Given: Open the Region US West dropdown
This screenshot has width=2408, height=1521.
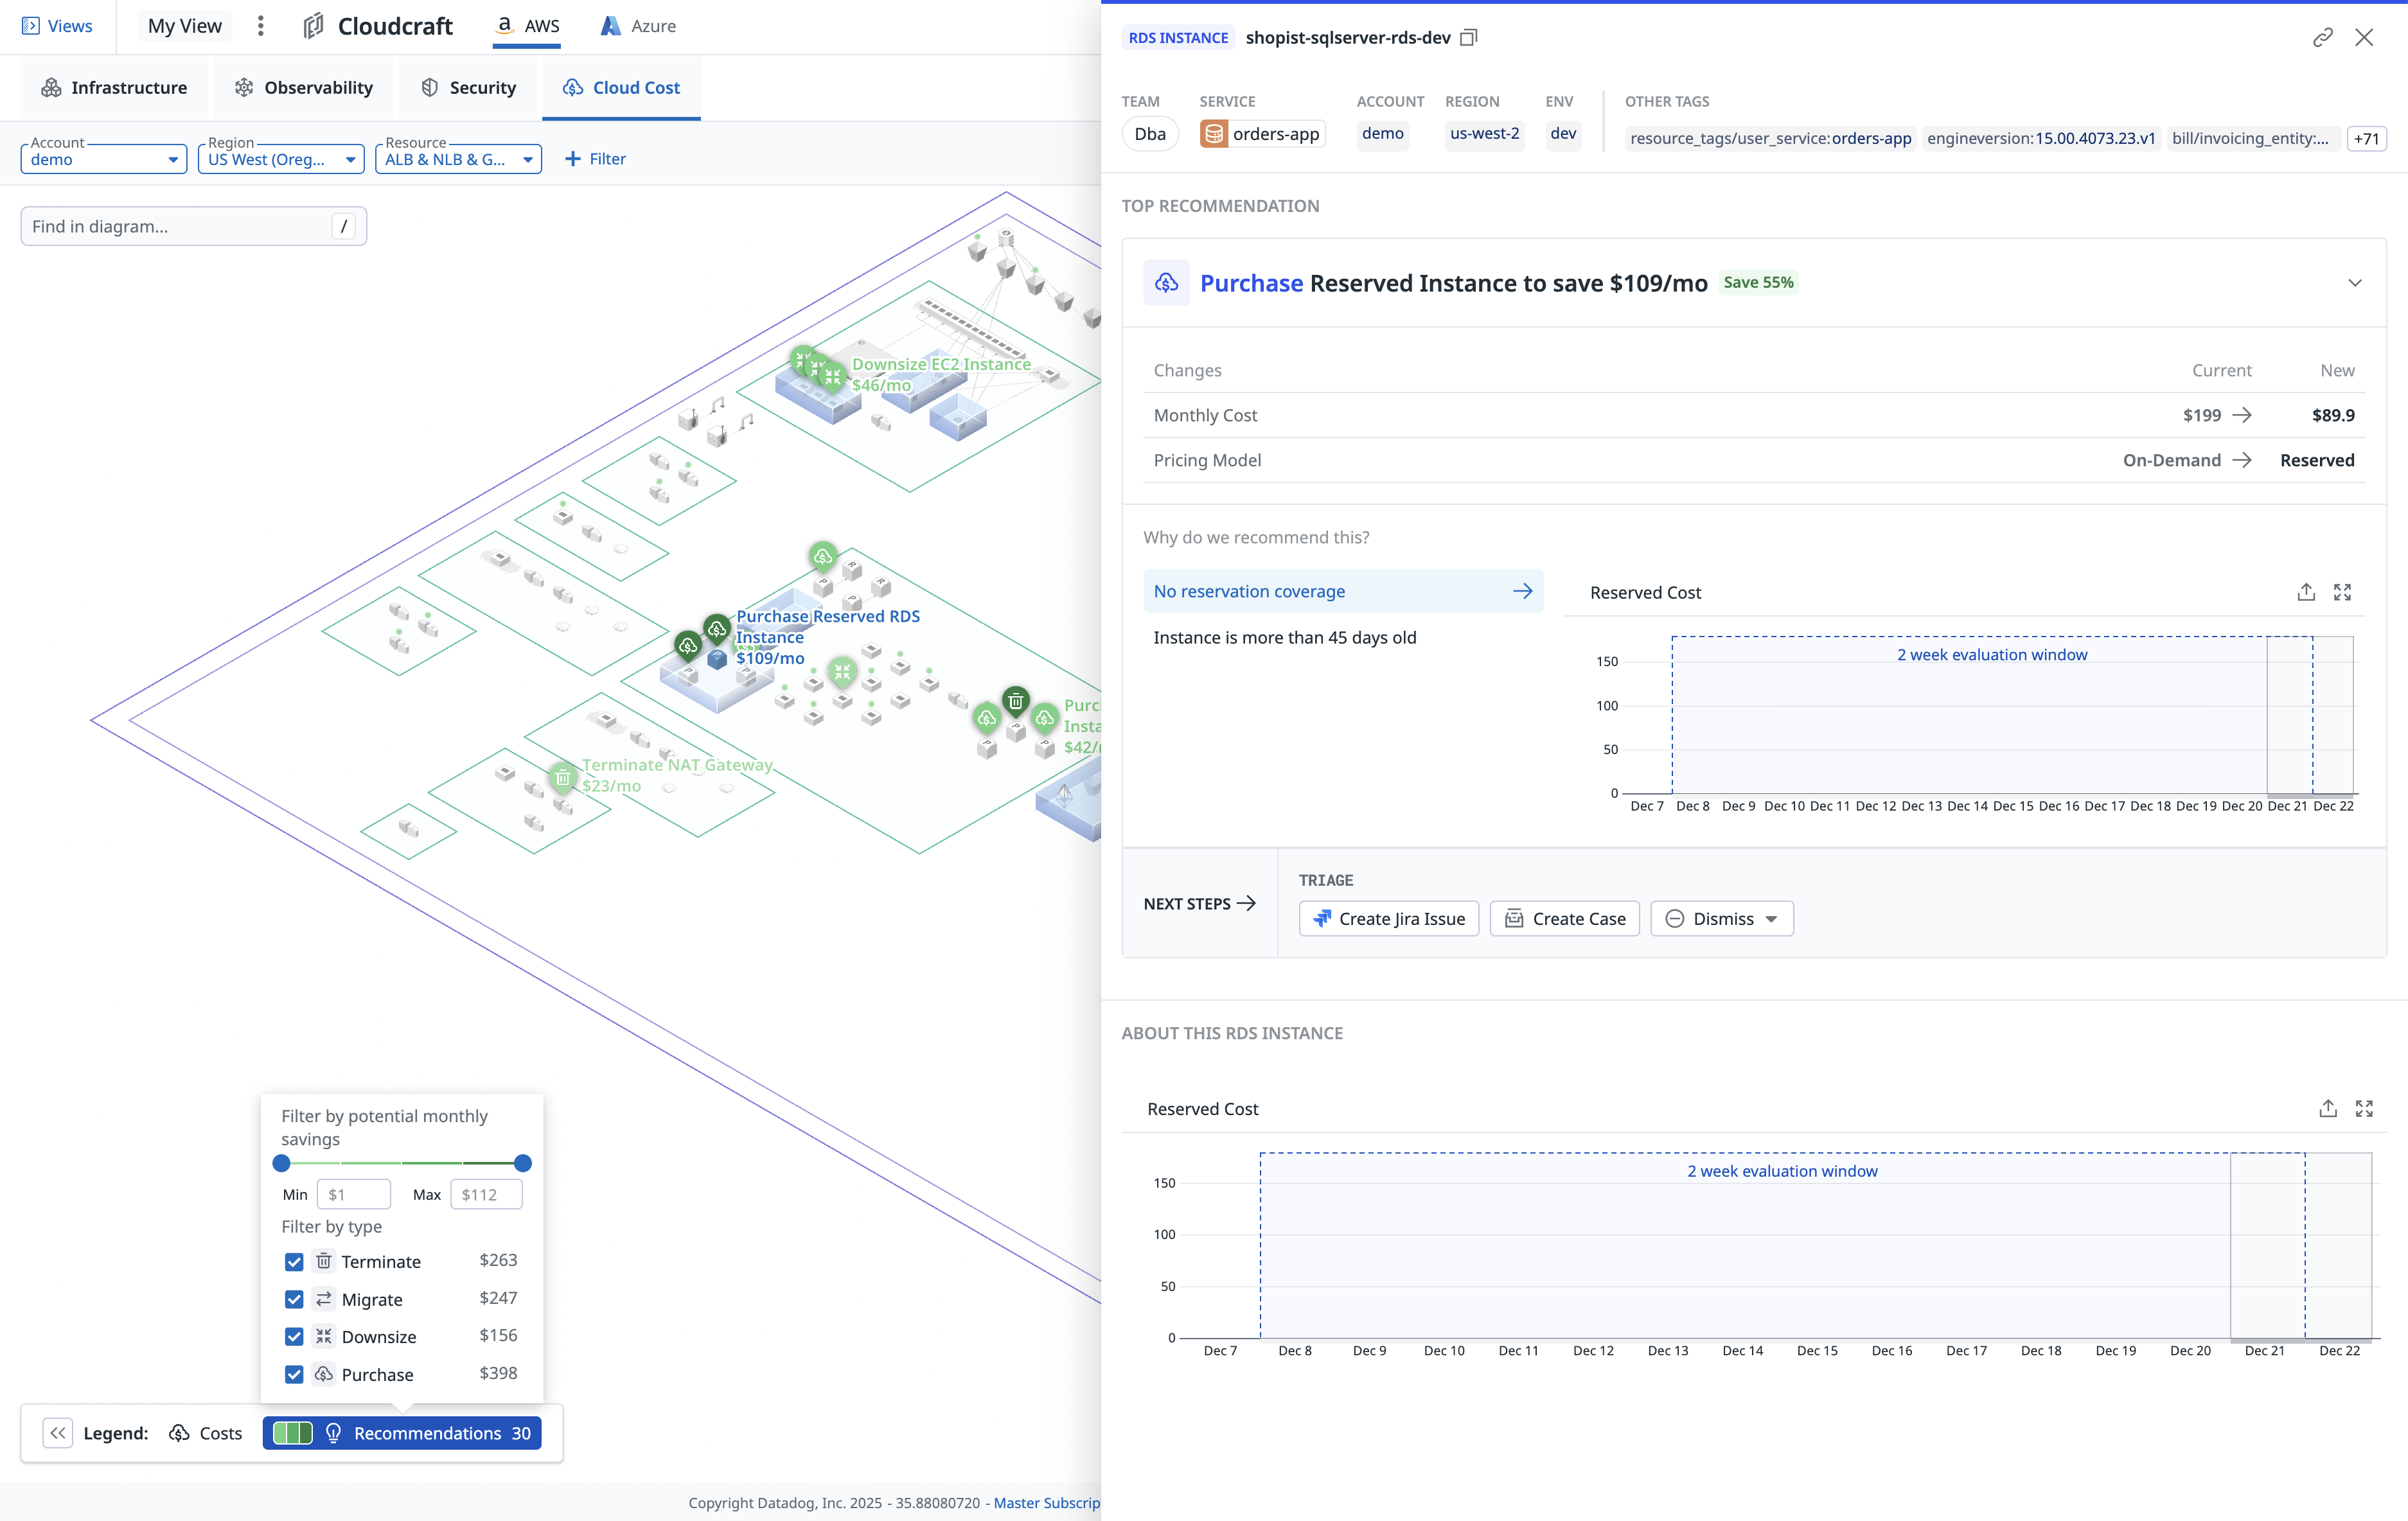Looking at the screenshot, I should point(281,159).
